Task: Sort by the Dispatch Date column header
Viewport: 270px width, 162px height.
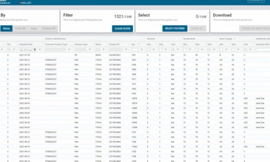Action: [x=26, y=44]
